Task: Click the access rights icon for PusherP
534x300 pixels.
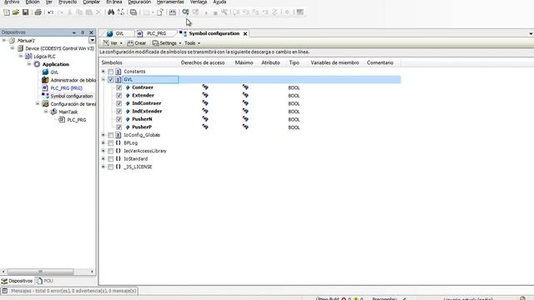Action: click(x=205, y=127)
